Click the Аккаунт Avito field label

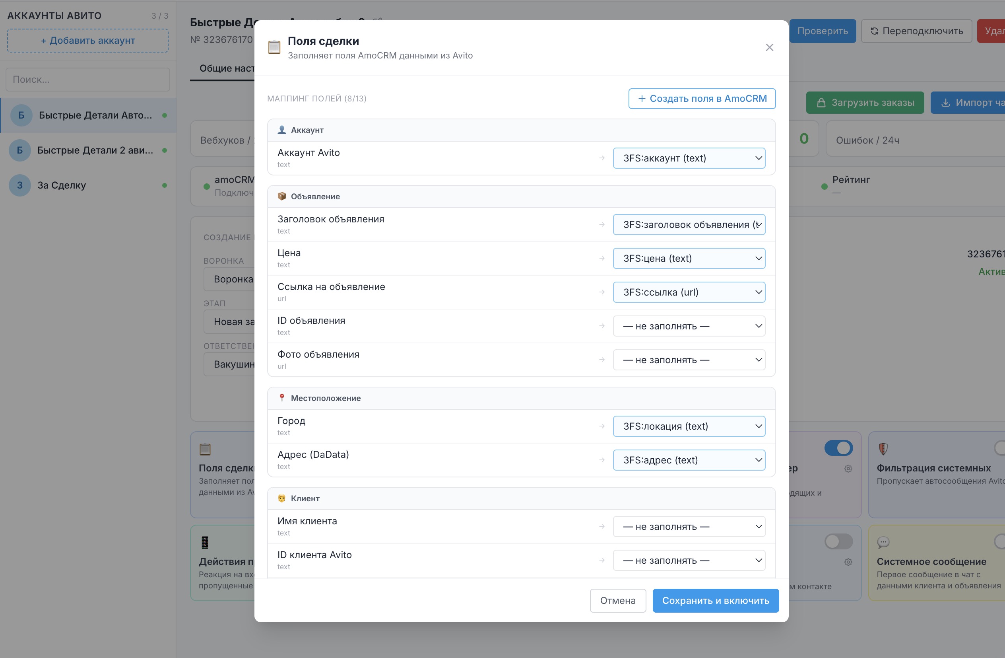[x=308, y=152]
